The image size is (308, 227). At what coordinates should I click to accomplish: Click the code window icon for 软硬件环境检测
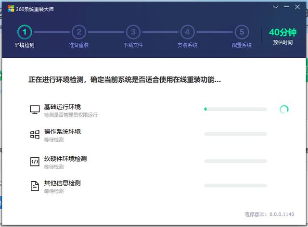[35, 162]
